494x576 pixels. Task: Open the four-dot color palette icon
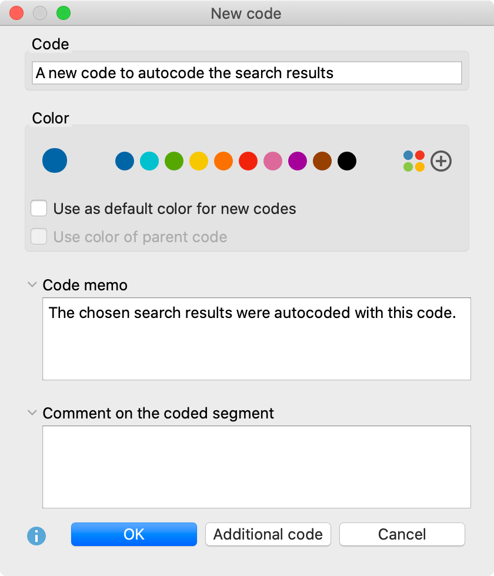[414, 161]
